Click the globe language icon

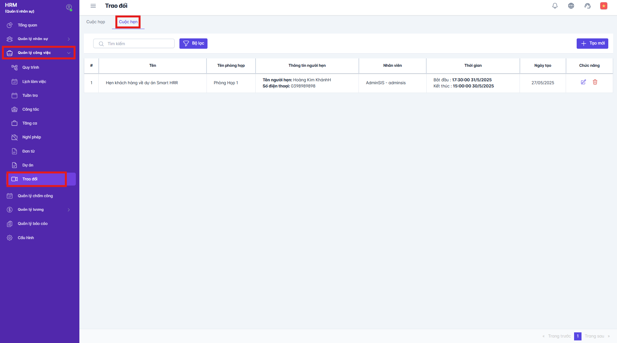tap(571, 6)
